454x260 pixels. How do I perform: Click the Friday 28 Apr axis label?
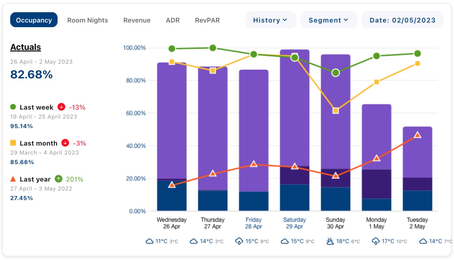point(254,223)
